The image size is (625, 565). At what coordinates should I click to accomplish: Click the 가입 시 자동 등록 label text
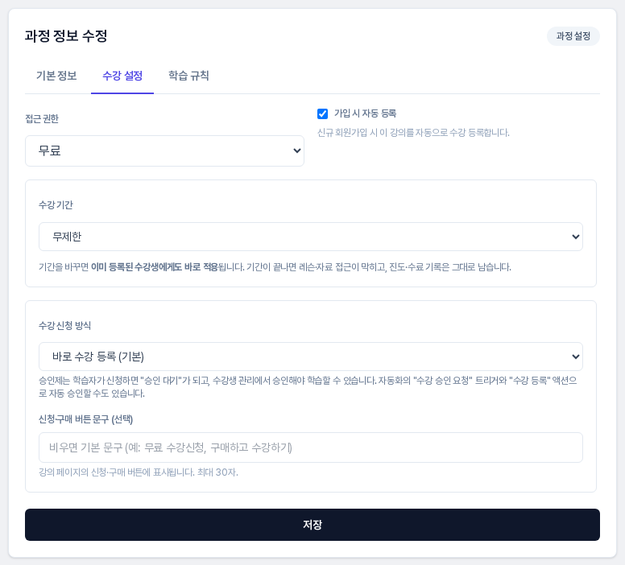pyautogui.click(x=365, y=113)
